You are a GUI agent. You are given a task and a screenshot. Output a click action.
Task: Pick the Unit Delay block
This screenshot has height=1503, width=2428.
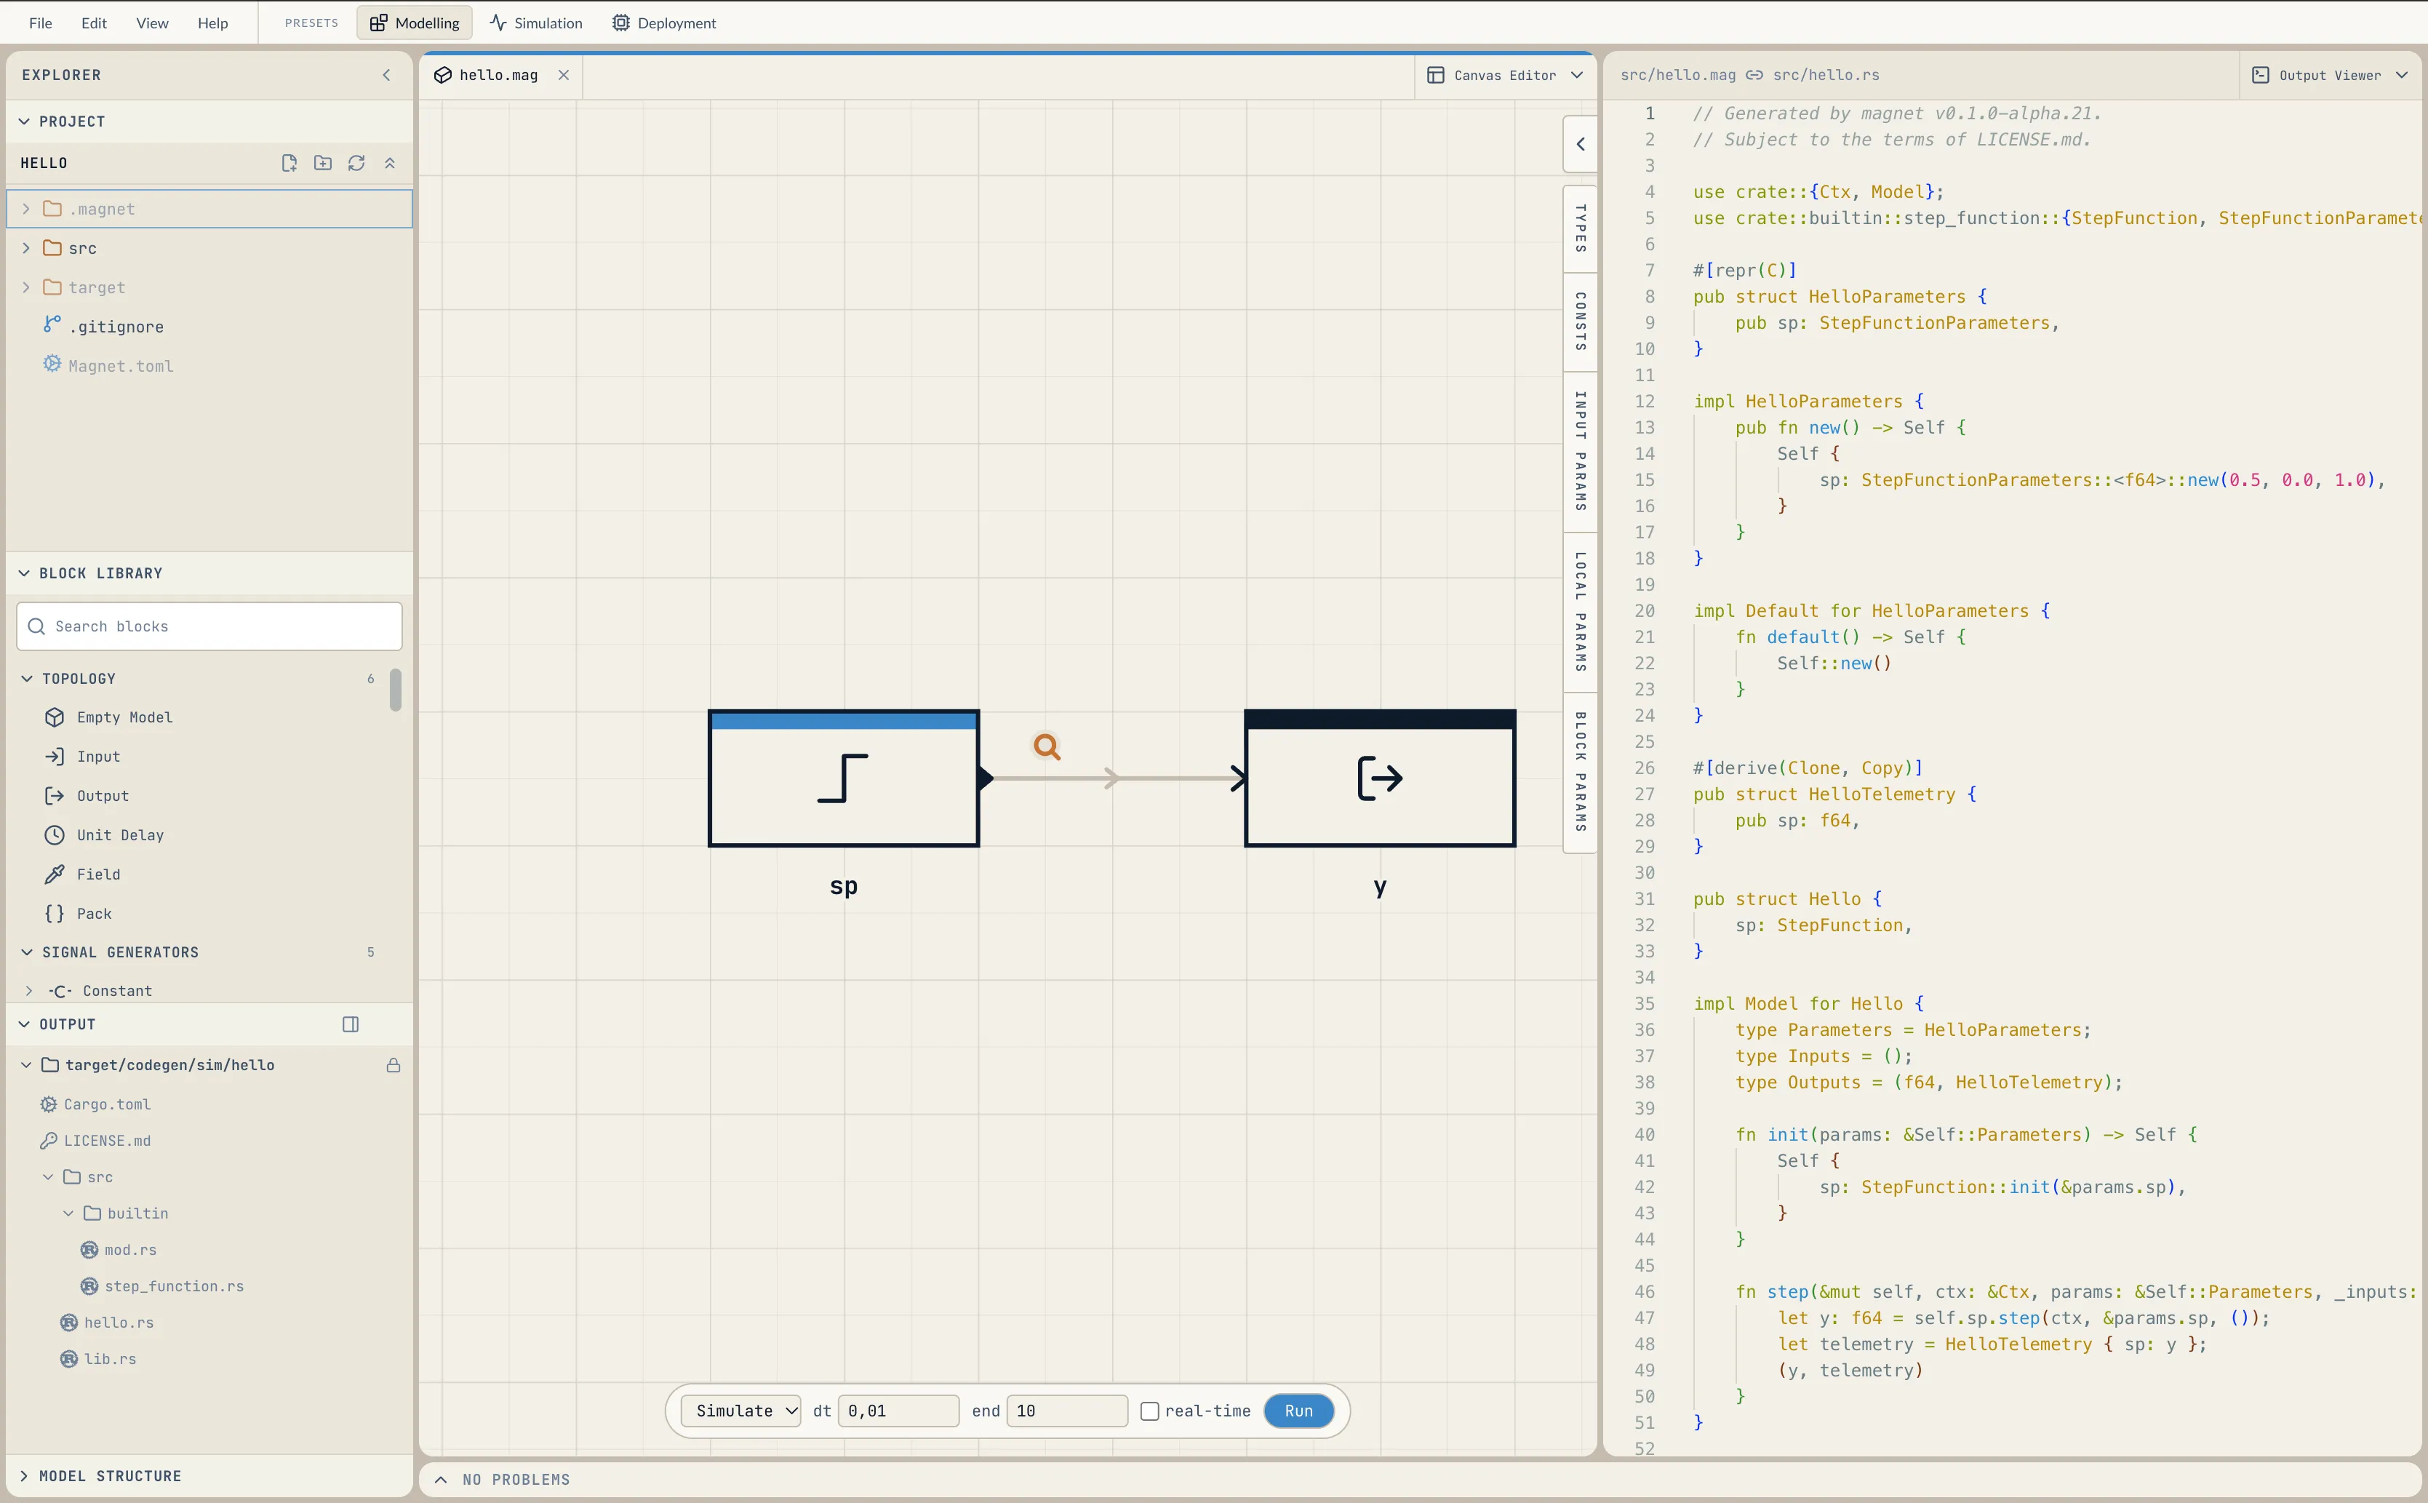tap(104, 835)
